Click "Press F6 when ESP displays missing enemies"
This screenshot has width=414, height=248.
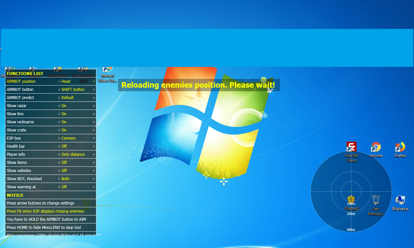(45, 211)
